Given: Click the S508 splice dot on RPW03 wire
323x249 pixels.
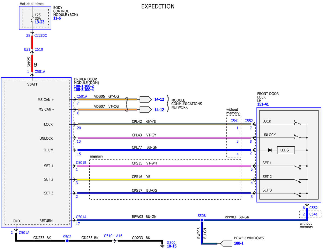Looking at the screenshot, I should click(x=202, y=220).
